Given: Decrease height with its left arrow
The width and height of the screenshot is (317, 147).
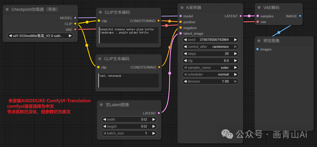Looking at the screenshot, I should click(104, 126).
